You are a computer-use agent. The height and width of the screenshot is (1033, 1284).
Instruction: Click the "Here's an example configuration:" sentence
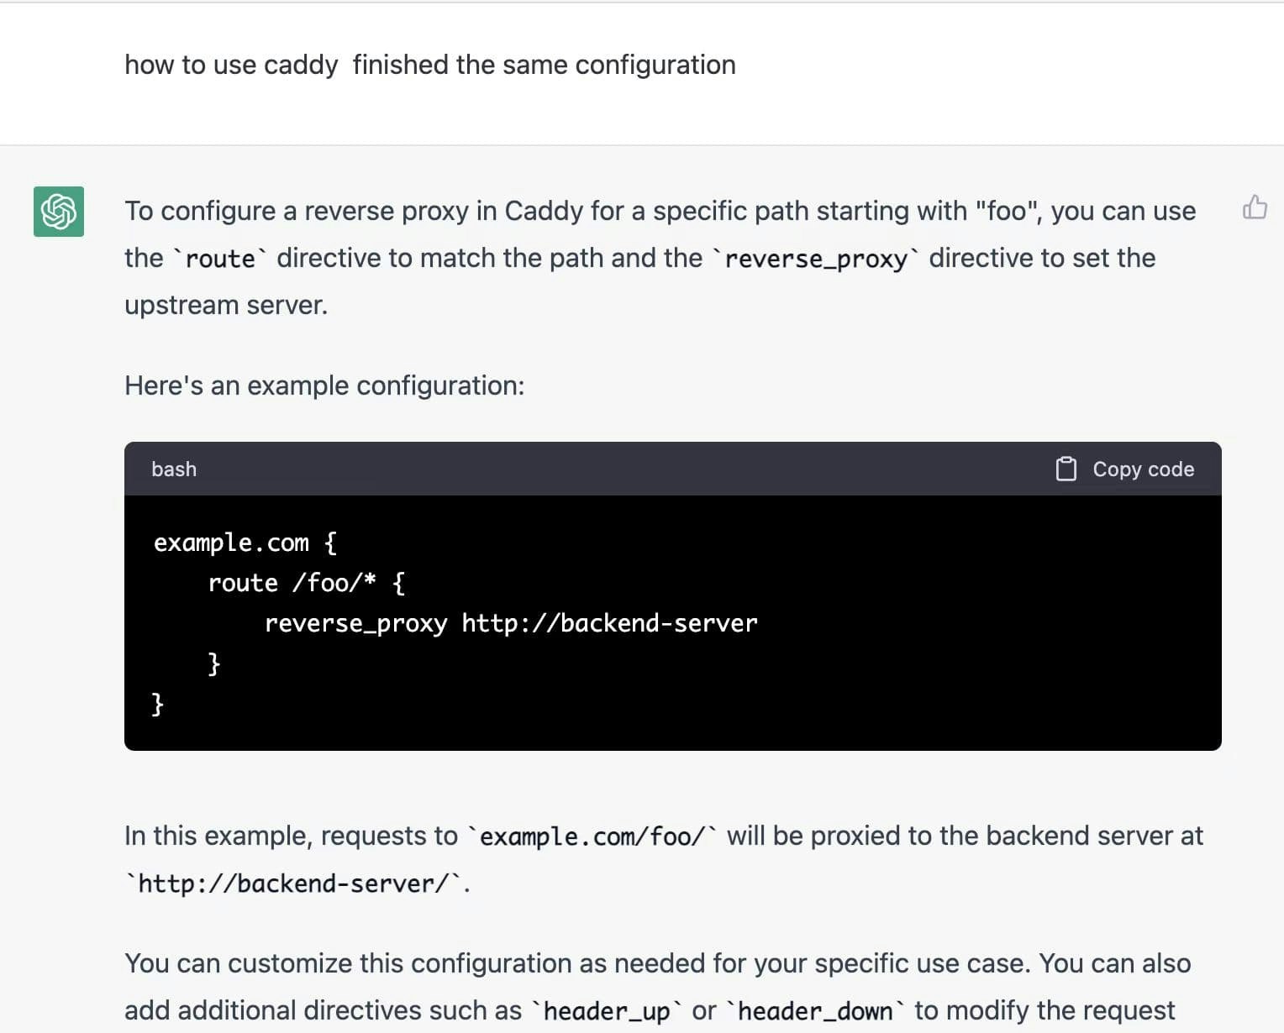[324, 385]
